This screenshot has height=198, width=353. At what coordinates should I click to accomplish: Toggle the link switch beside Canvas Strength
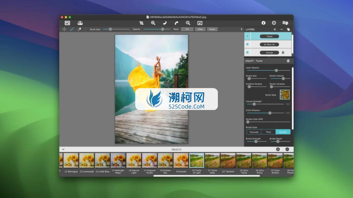click(288, 104)
